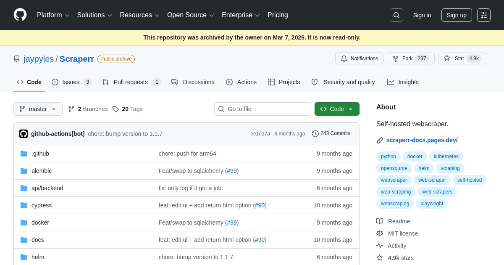Go to the Pricing page

[278, 15]
